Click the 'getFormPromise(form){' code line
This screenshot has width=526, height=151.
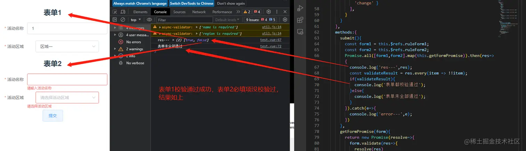pyautogui.click(x=365, y=132)
